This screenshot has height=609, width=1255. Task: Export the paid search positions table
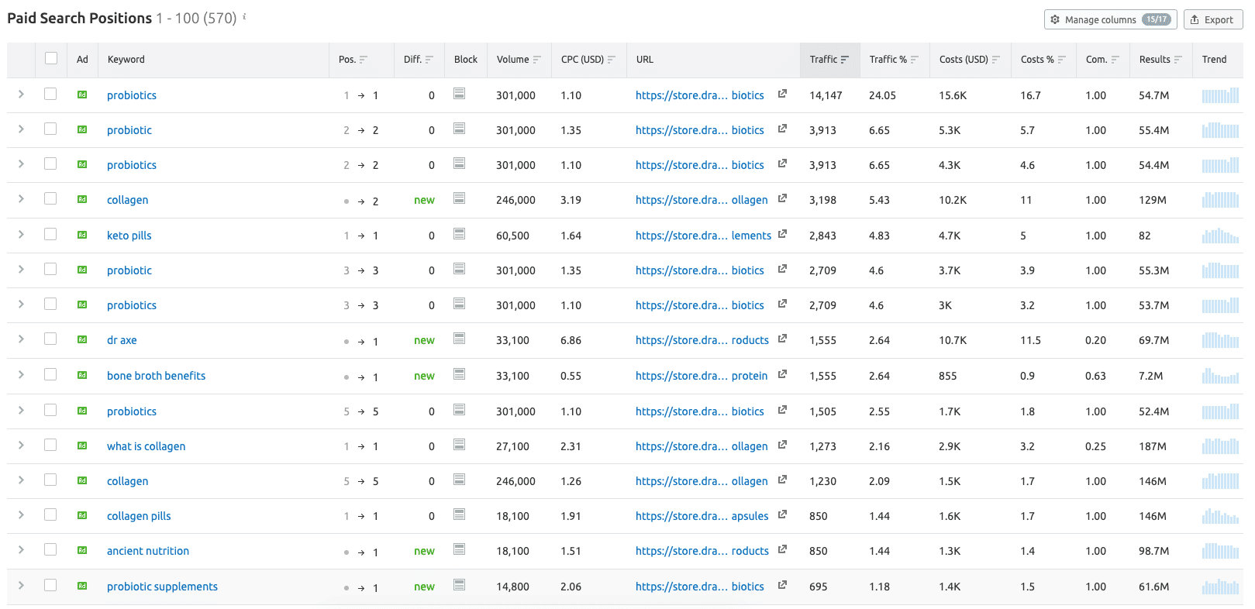1212,19
